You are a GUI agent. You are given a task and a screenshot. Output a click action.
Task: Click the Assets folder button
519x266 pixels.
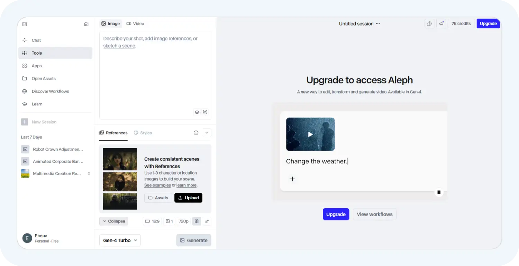click(158, 198)
